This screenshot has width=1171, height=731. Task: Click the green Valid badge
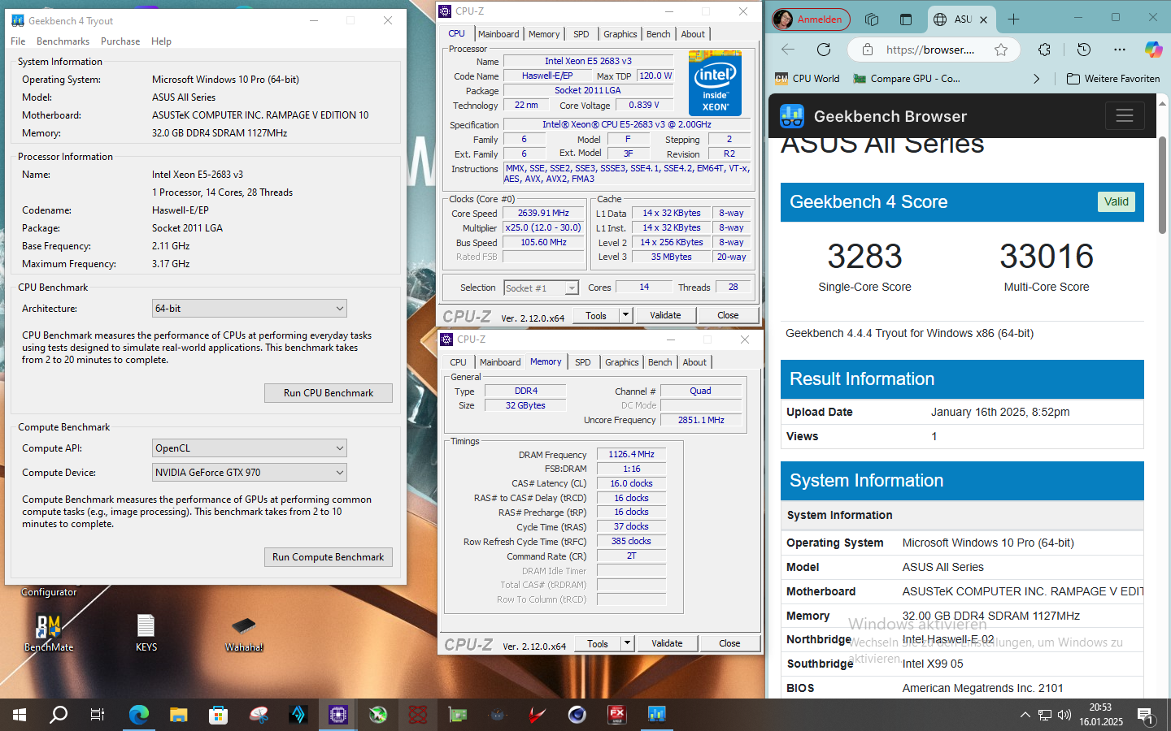click(1117, 201)
